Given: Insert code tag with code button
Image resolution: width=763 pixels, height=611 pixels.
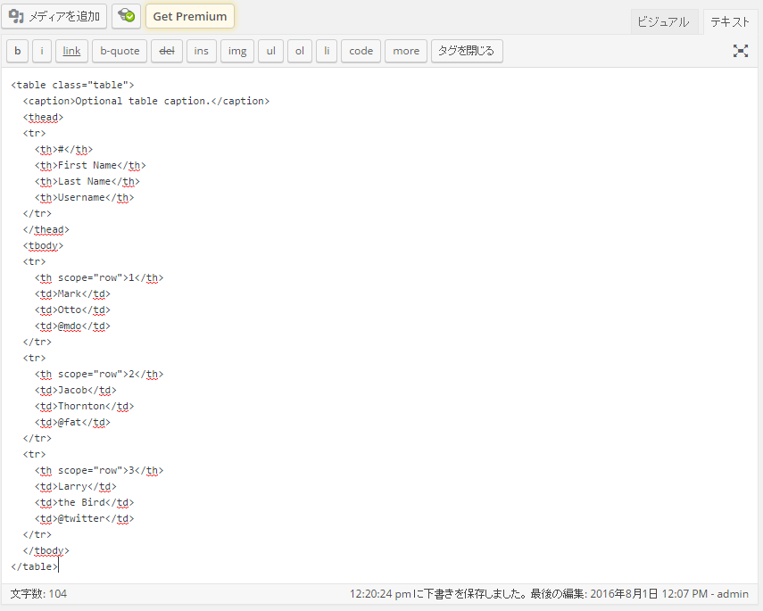Looking at the screenshot, I should click(361, 51).
